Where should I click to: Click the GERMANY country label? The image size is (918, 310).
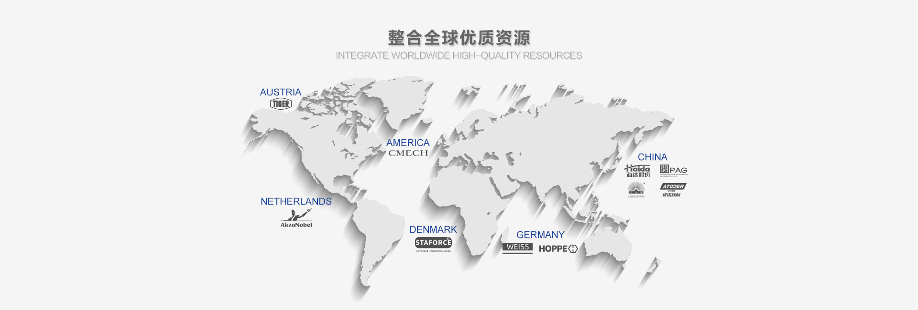coord(540,235)
